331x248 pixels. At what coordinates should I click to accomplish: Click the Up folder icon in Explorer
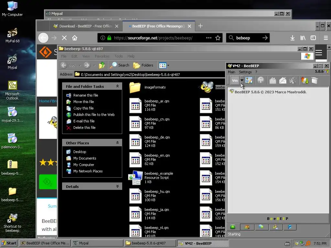click(x=102, y=65)
